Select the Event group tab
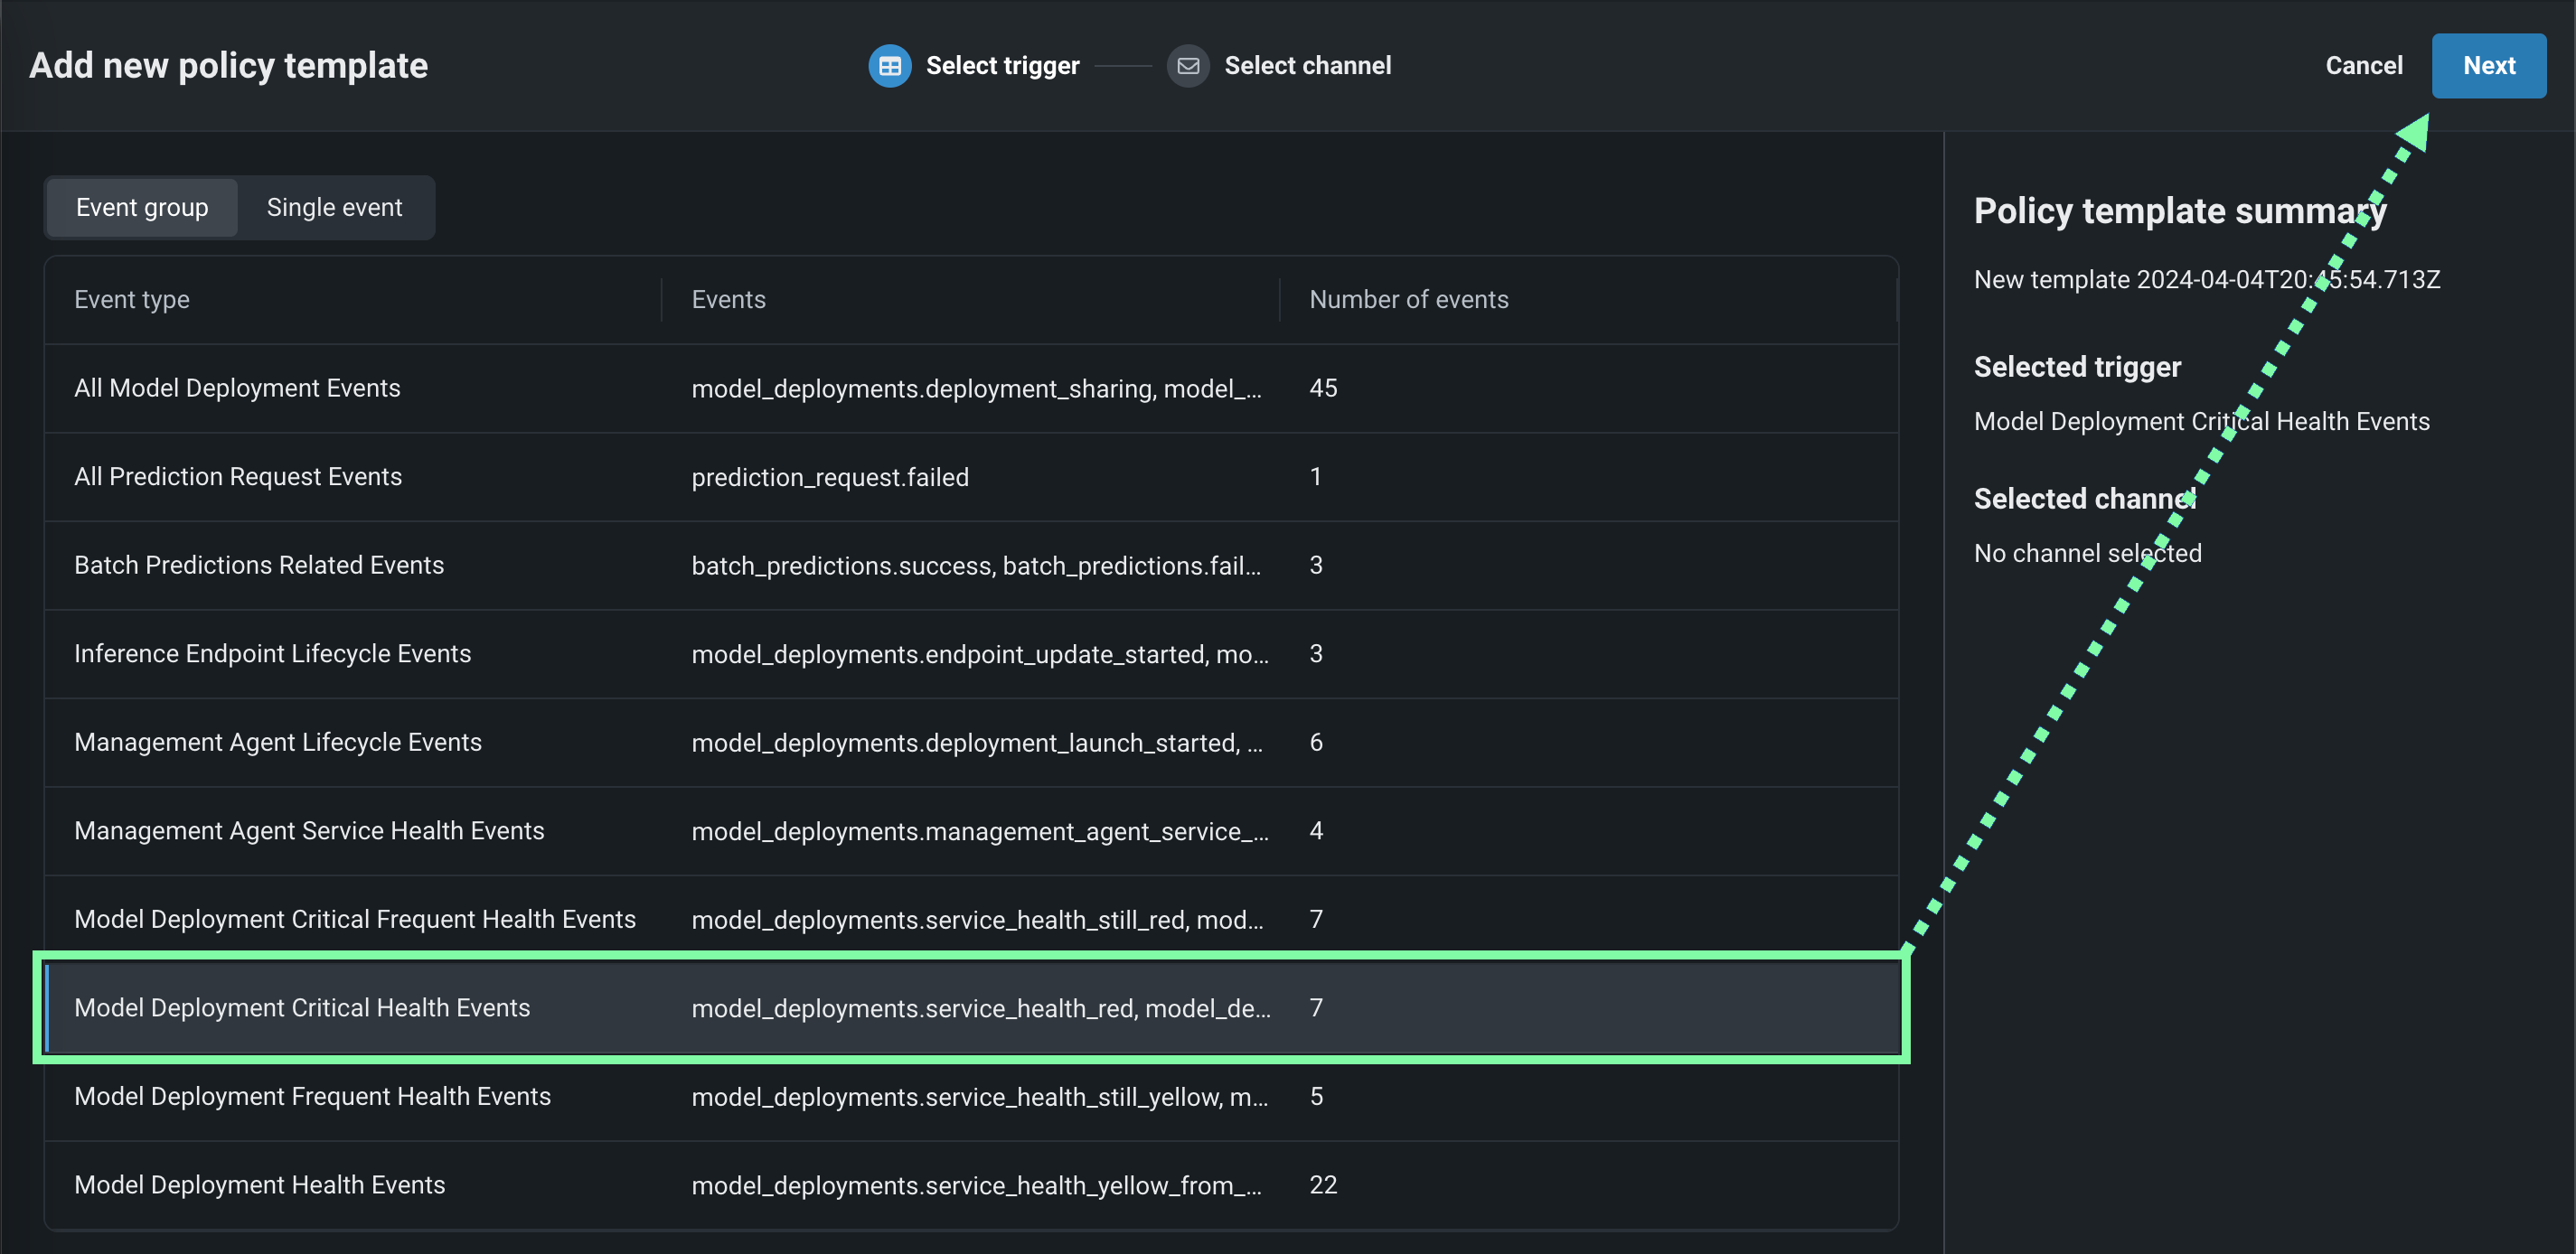 tap(142, 207)
